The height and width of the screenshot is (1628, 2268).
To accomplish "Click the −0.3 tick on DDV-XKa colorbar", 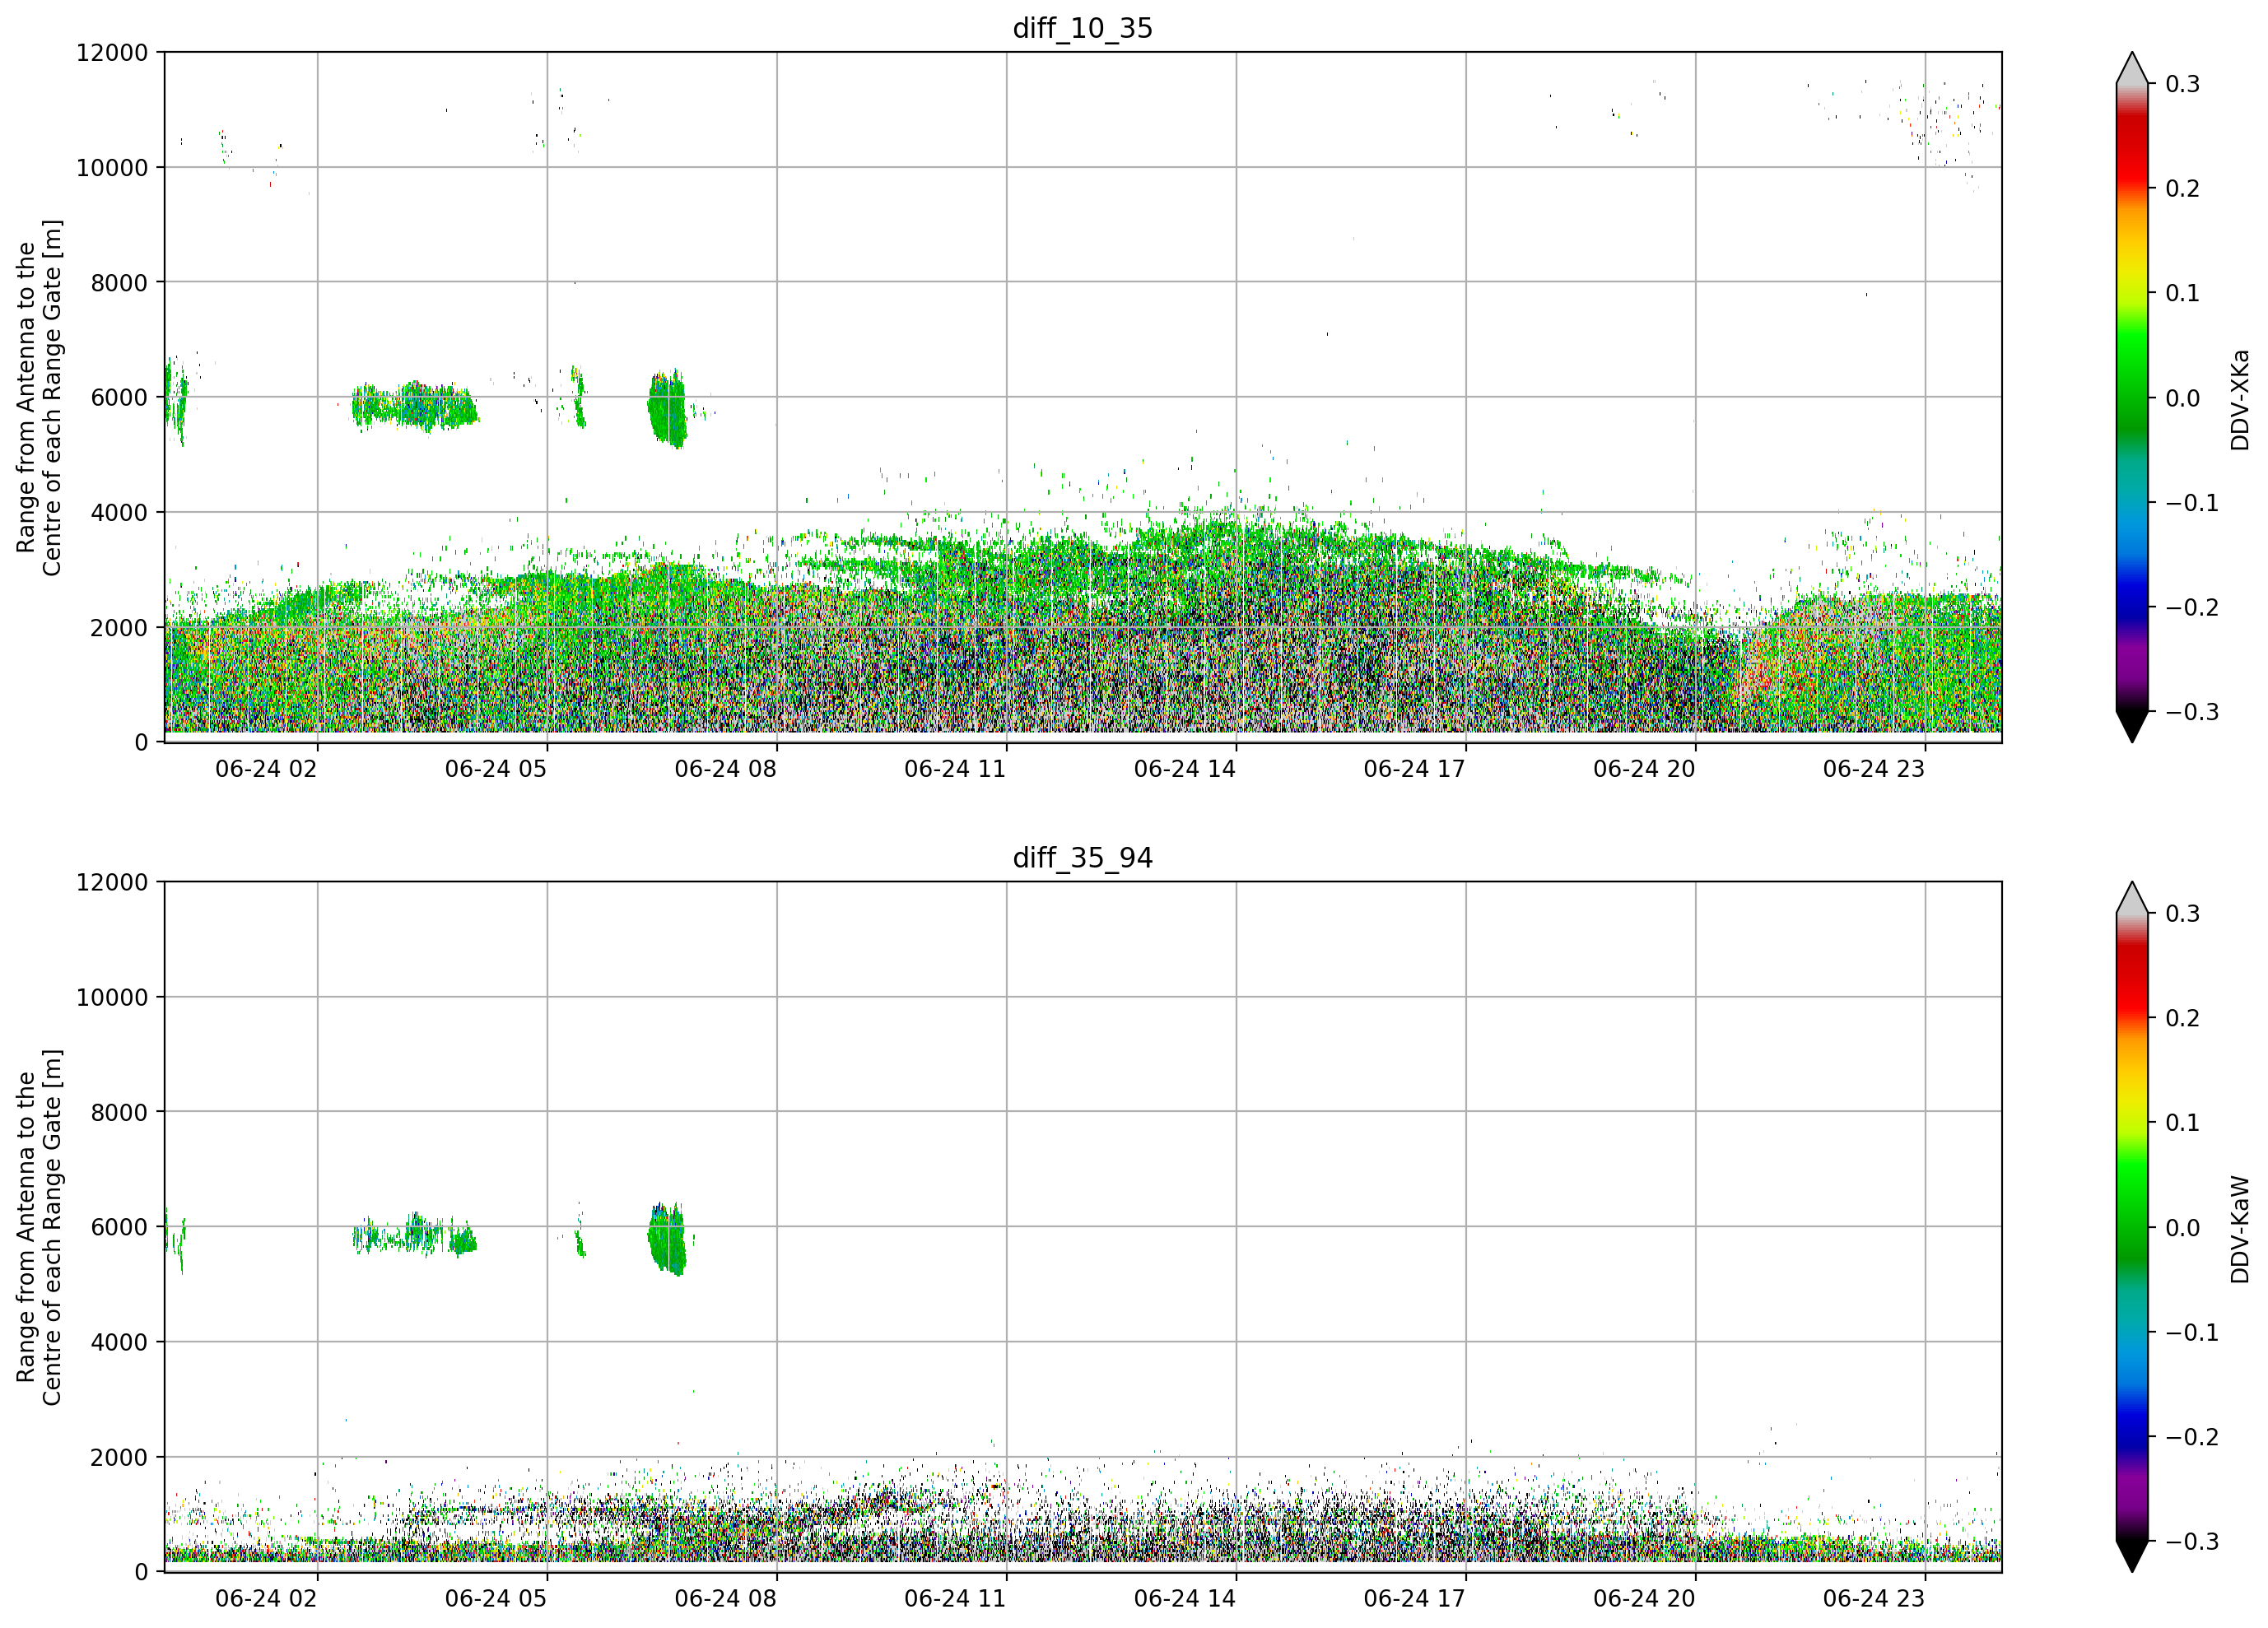I will coord(2192,712).
